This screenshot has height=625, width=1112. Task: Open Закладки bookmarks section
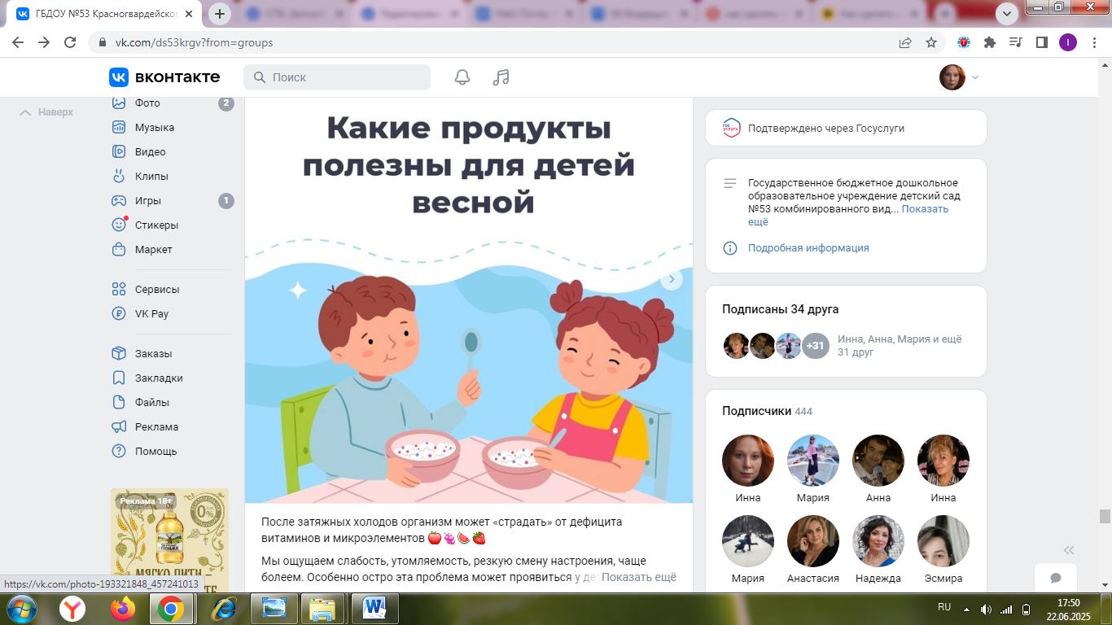coord(158,378)
